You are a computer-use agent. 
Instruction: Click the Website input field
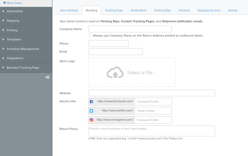tap(152, 93)
